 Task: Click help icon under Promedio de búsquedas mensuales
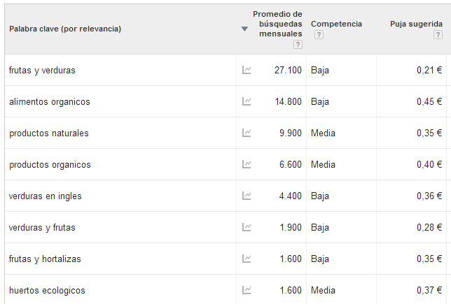click(x=298, y=45)
